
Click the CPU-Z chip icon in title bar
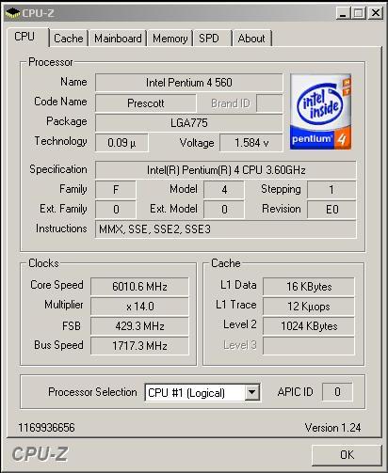12,13
